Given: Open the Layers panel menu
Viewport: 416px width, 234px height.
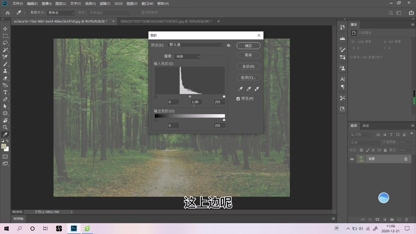Looking at the screenshot, I should (413, 126).
